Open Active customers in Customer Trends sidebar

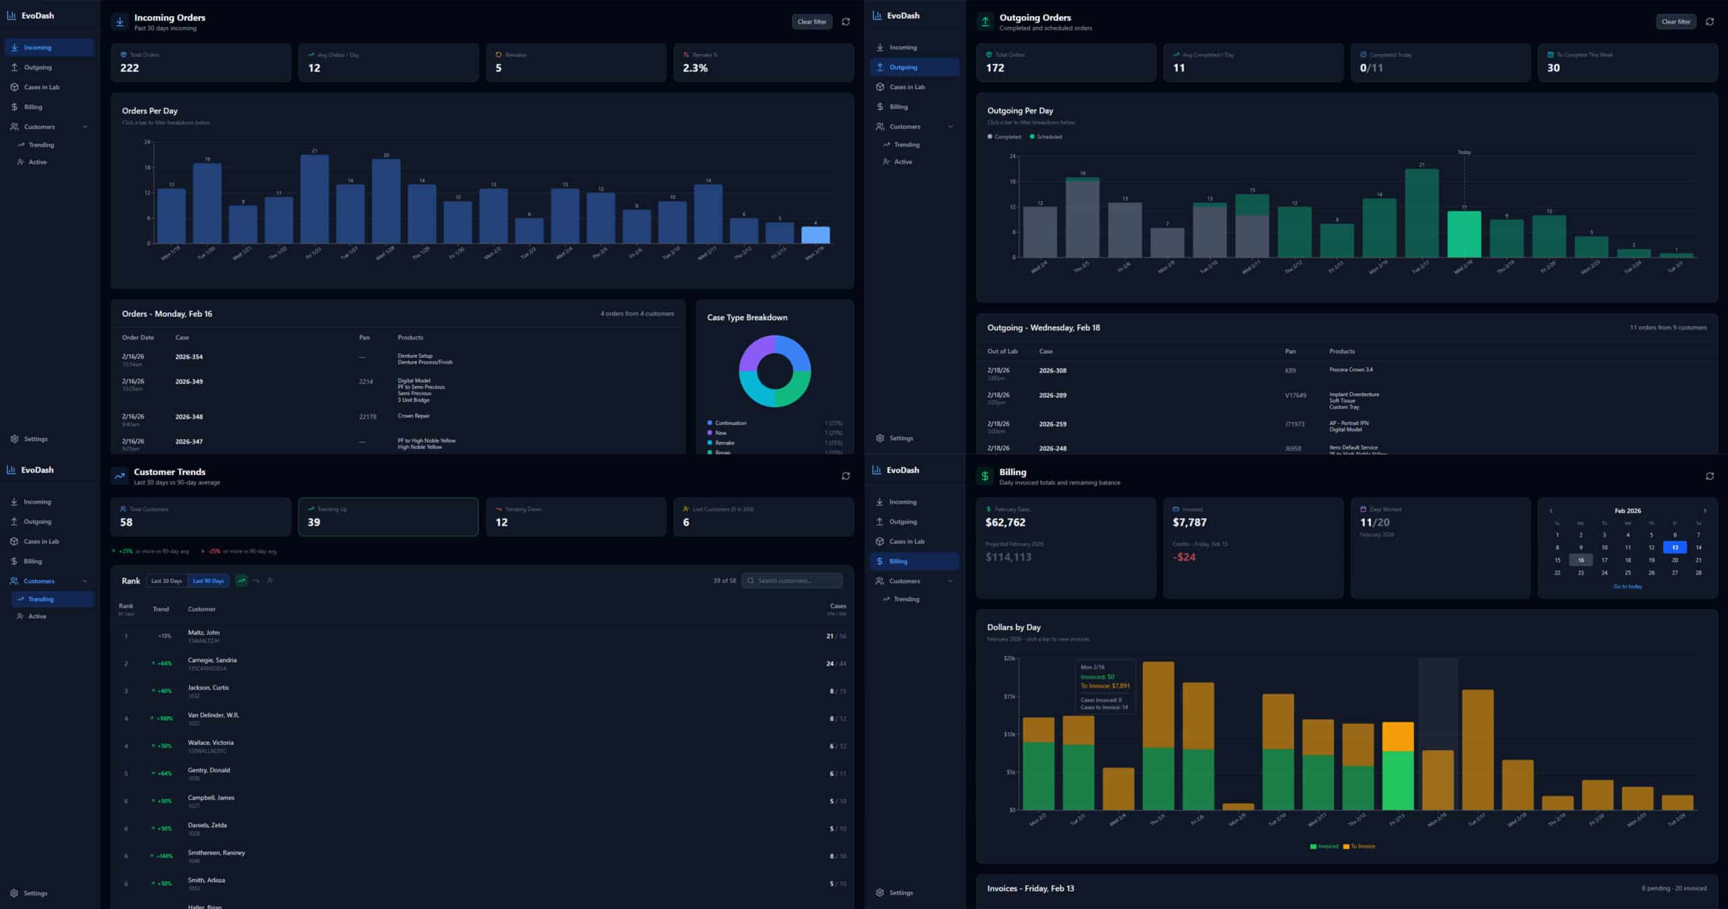pyautogui.click(x=37, y=616)
